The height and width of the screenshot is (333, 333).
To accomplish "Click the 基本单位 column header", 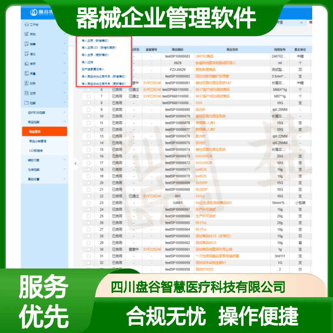I will pyautogui.click(x=300, y=50).
